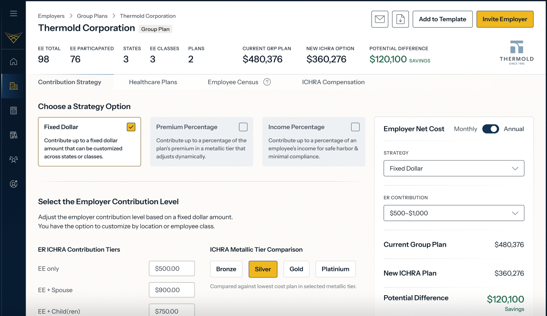Viewport: 547px width, 316px height.
Task: Go to Home in sidebar
Action: pyautogui.click(x=13, y=62)
